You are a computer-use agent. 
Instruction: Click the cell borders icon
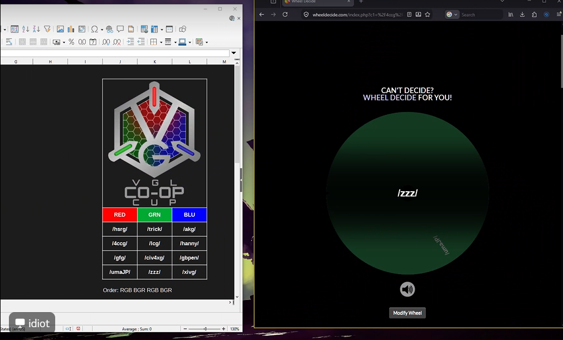pos(154,42)
